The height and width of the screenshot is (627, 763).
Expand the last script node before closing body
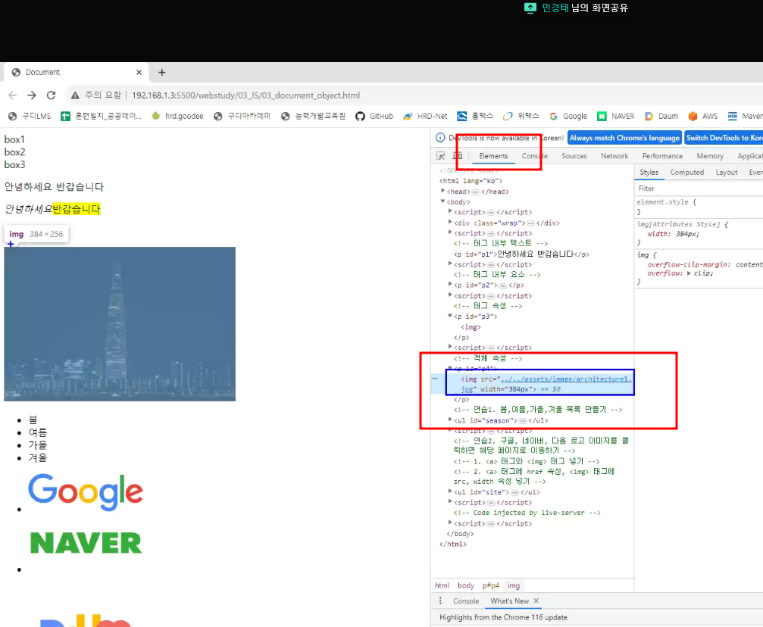click(x=450, y=523)
